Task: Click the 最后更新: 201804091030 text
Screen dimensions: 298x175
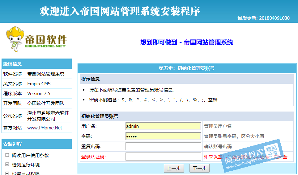Action: coord(263,18)
